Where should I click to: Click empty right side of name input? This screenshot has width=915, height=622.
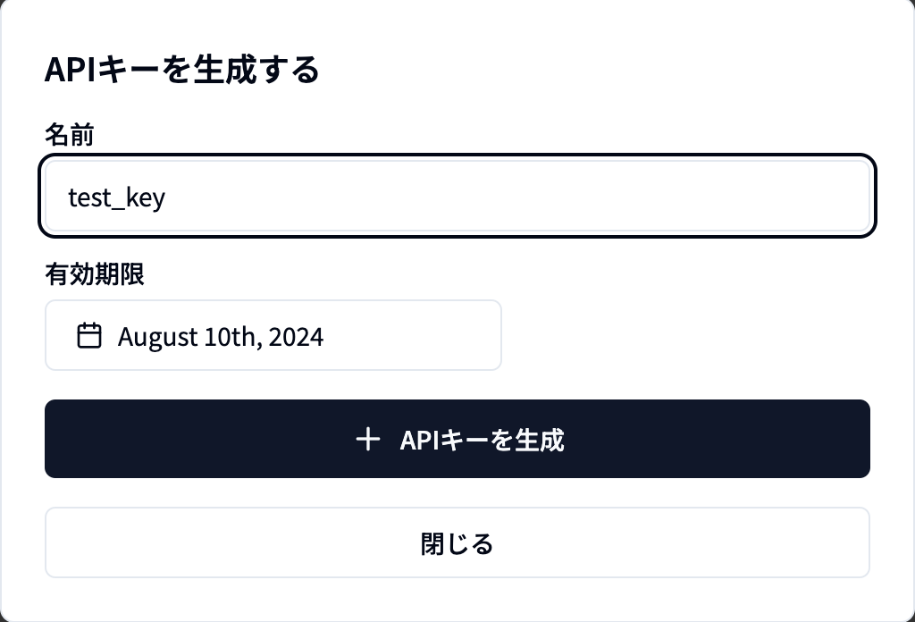[x=715, y=197]
